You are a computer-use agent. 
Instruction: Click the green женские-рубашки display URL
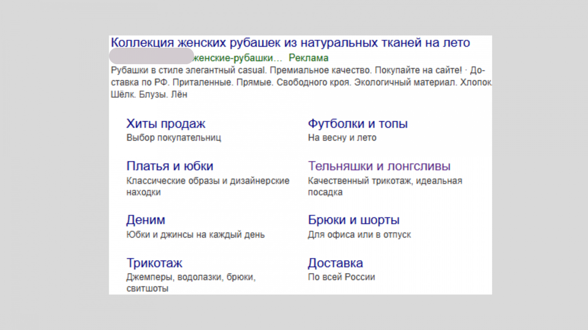point(238,58)
